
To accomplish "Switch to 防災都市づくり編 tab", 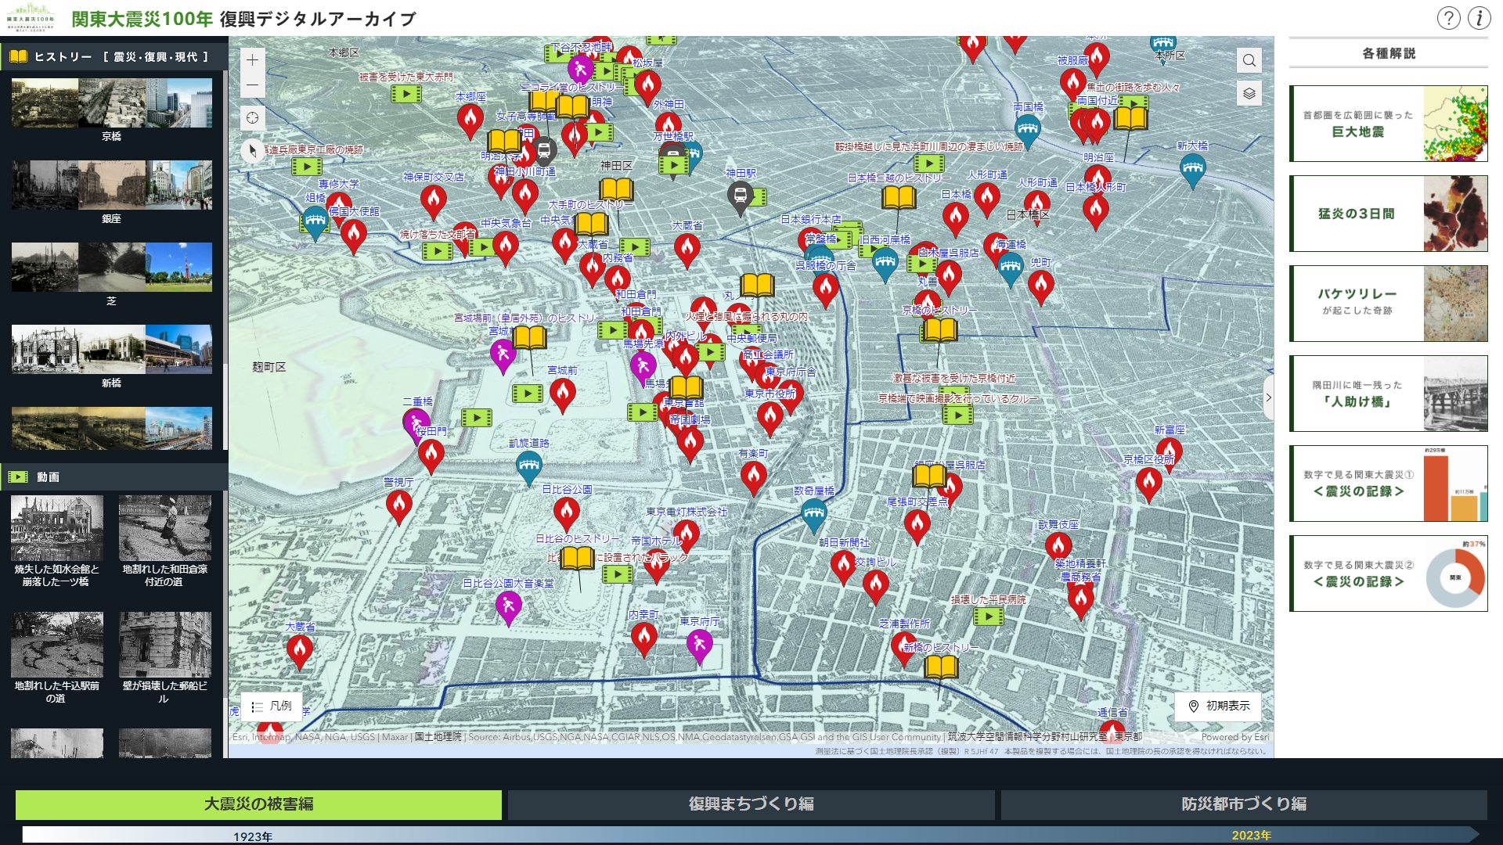I will [1243, 804].
